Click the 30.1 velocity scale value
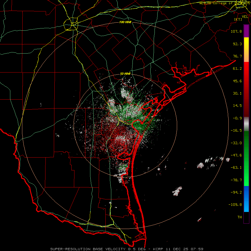The width and height of the screenshot is (251, 251). tap(237, 93)
